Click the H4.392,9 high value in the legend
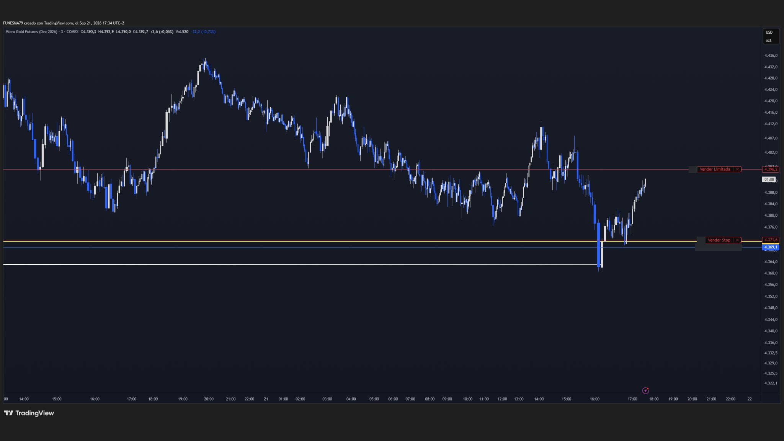The height and width of the screenshot is (441, 784). [x=106, y=32]
